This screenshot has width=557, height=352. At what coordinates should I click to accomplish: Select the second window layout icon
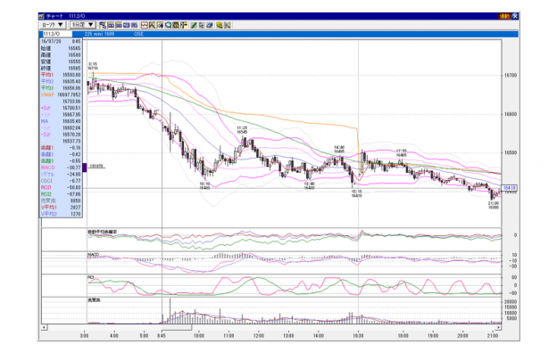(111, 25)
